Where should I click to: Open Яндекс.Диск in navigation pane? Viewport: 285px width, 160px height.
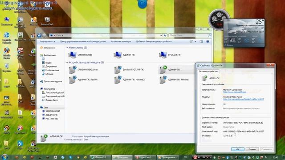(x=50, y=100)
